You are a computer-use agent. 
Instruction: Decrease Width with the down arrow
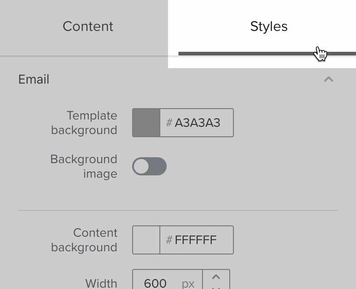(x=216, y=287)
